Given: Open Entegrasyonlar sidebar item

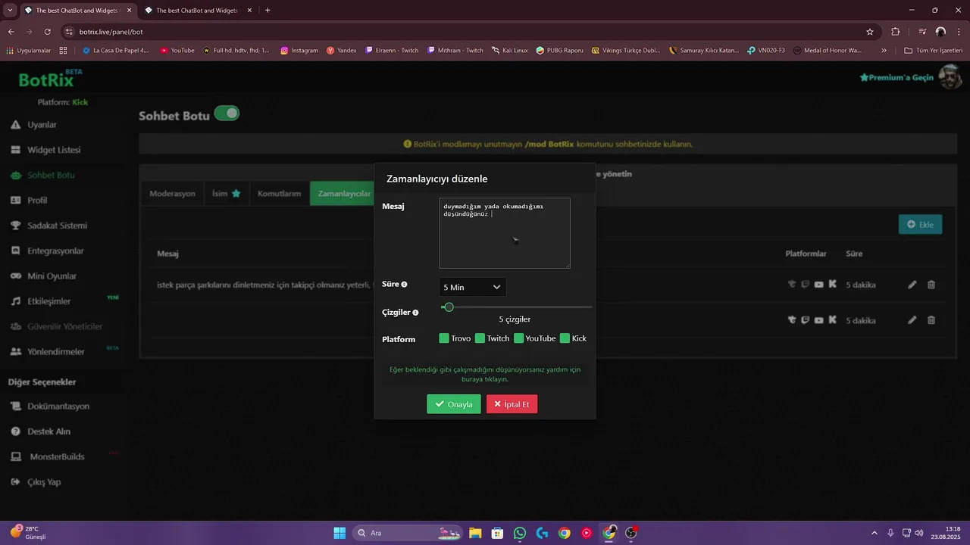Looking at the screenshot, I should pyautogui.click(x=48, y=251).
